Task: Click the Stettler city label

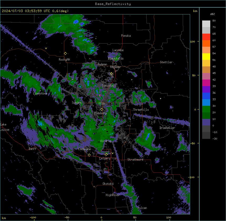Action: (166, 62)
